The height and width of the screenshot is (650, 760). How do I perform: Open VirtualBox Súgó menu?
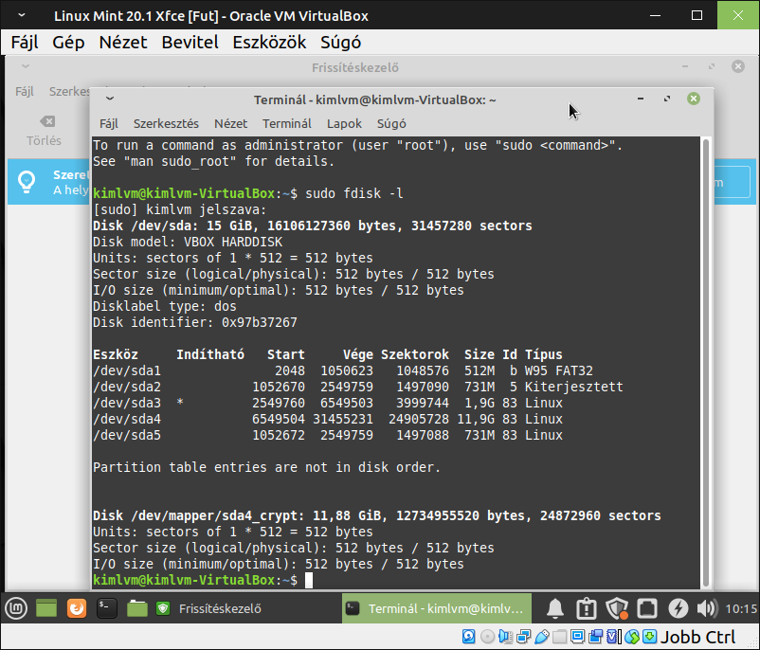point(340,43)
